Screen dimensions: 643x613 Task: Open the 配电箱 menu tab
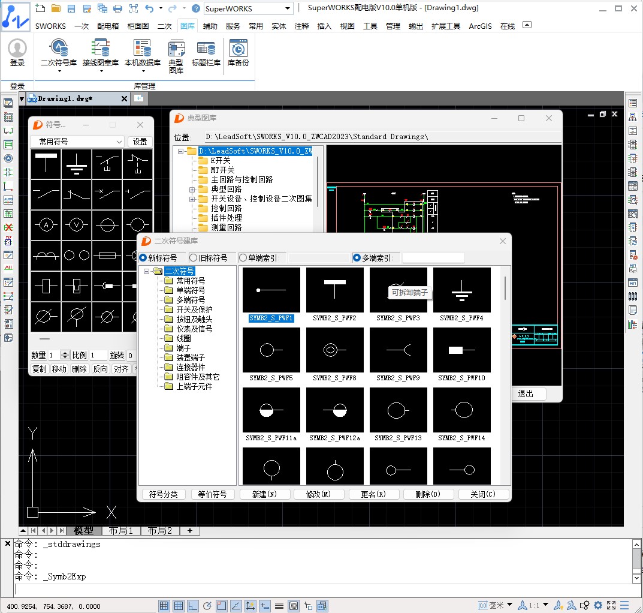pos(108,26)
